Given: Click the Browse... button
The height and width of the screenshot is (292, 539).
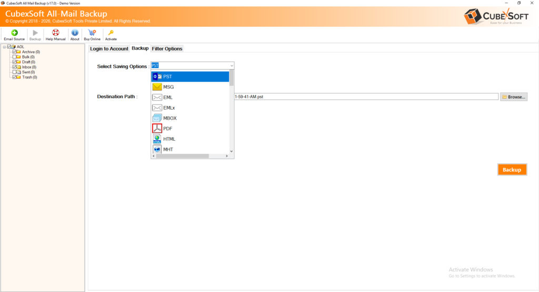Looking at the screenshot, I should click(x=514, y=97).
